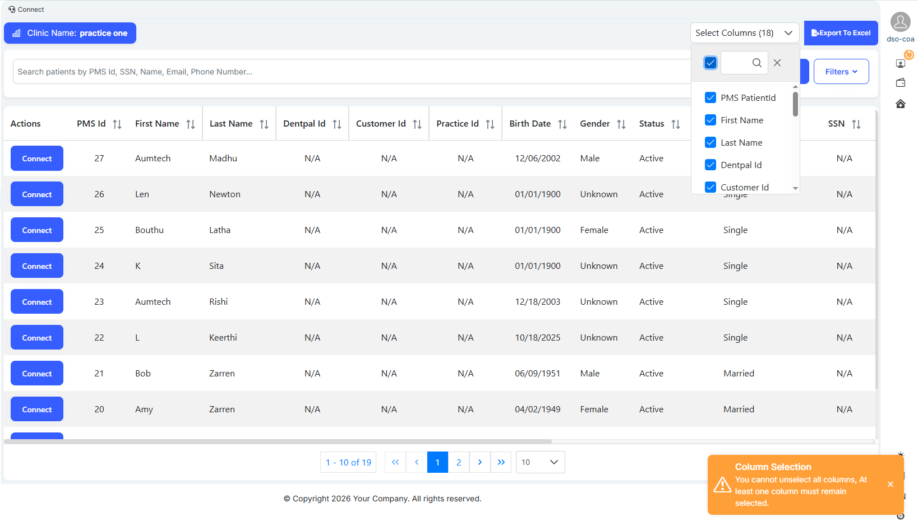Toggle the select-all columns checkbox

711,63
